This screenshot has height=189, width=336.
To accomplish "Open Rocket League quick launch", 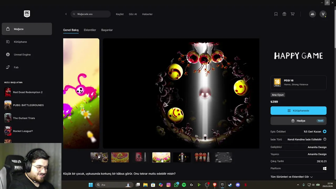I will [x=27, y=131].
